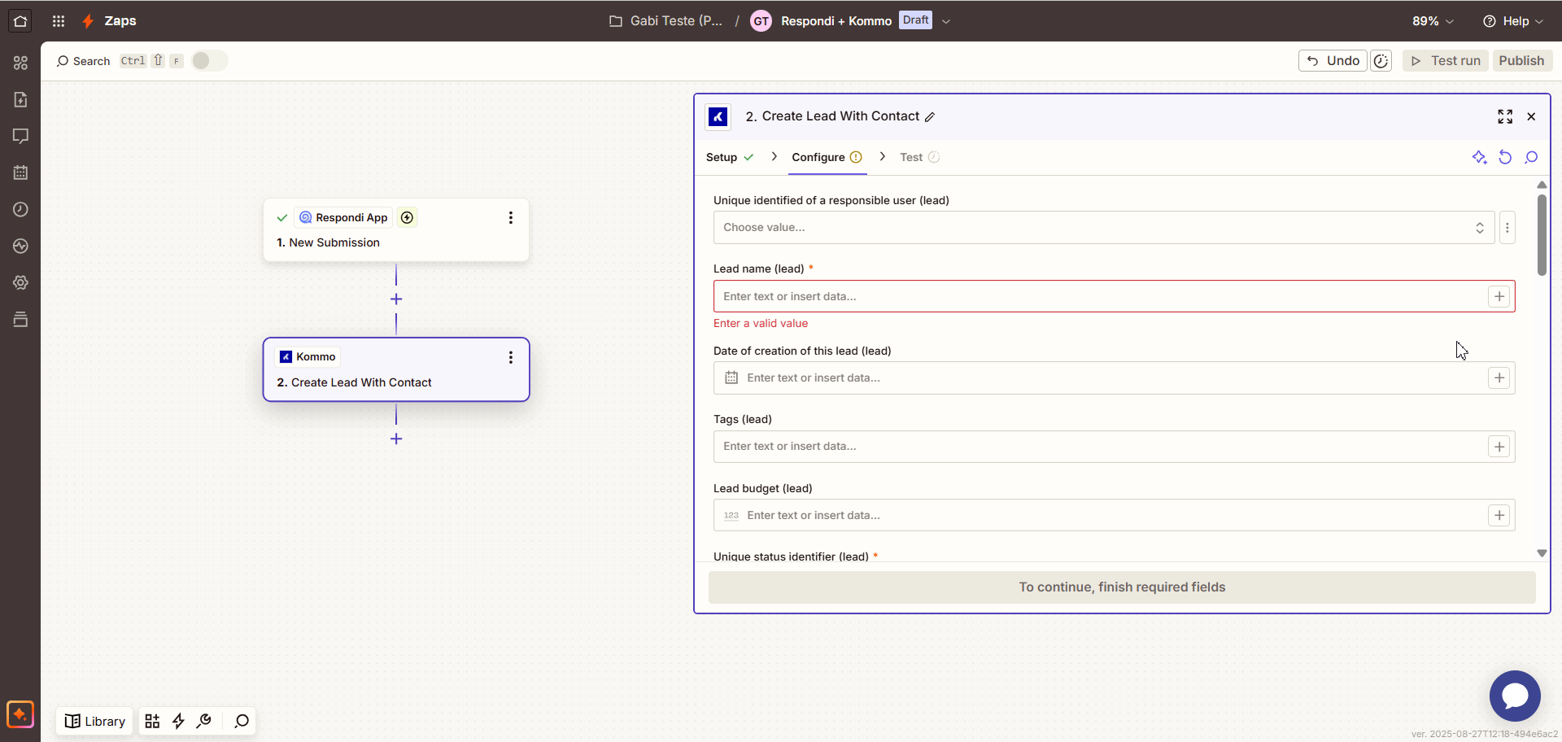Insert data into Tags field
The width and height of the screenshot is (1562, 742).
[1499, 447]
